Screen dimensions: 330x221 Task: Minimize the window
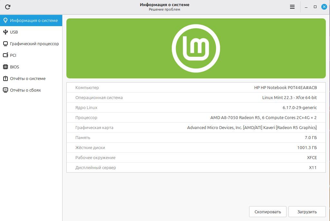[306, 7]
